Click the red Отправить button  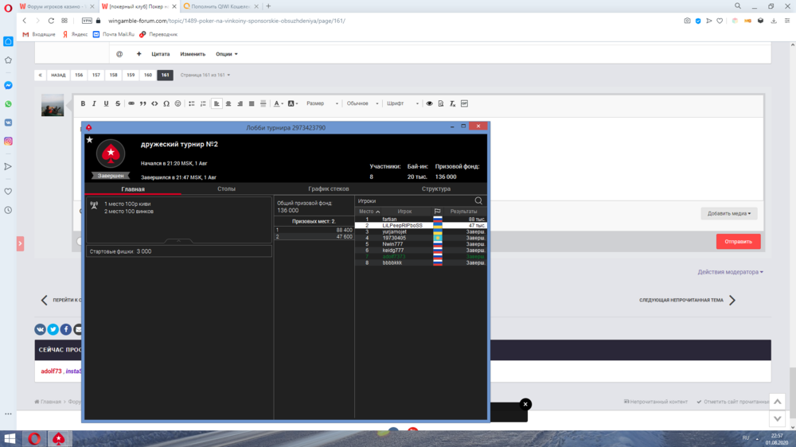pos(738,242)
